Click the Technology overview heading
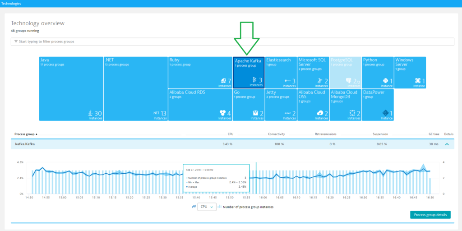The width and height of the screenshot is (462, 231). coord(38,23)
